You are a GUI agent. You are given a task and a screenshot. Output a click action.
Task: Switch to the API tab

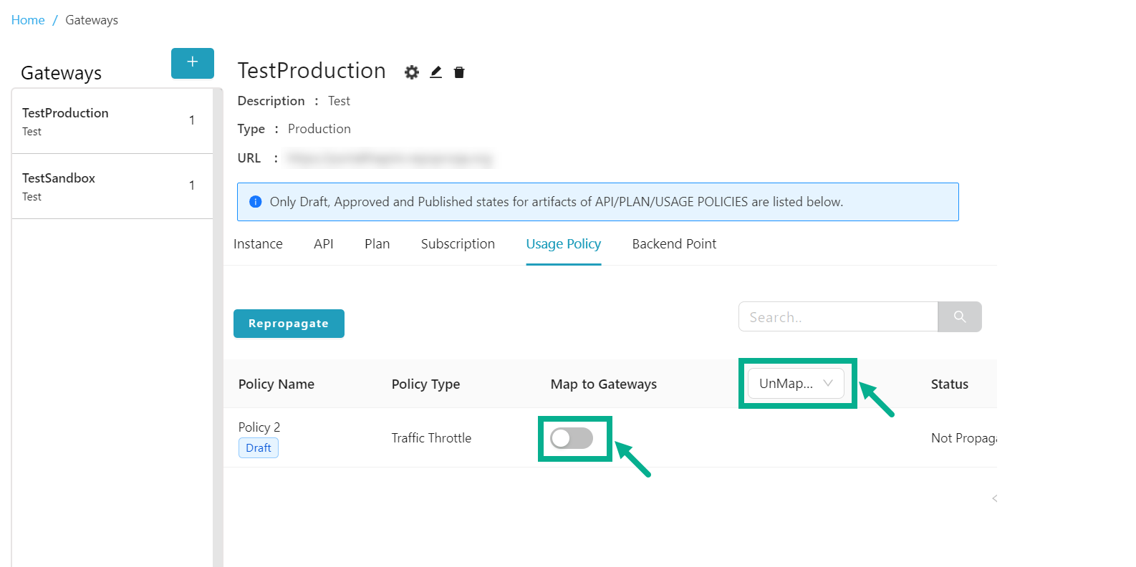323,244
